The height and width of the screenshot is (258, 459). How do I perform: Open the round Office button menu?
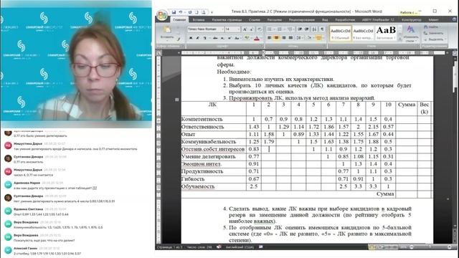(x=162, y=14)
